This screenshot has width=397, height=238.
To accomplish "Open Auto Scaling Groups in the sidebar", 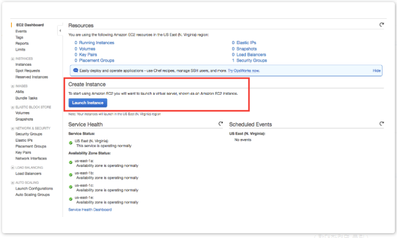I will (32, 194).
